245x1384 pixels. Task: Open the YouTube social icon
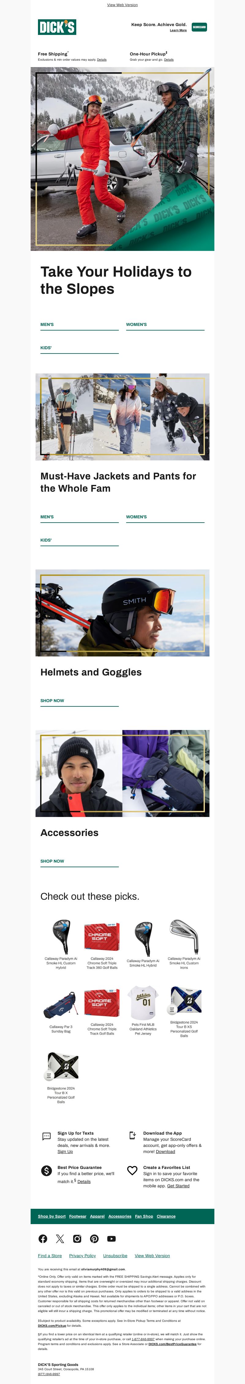(111, 1238)
